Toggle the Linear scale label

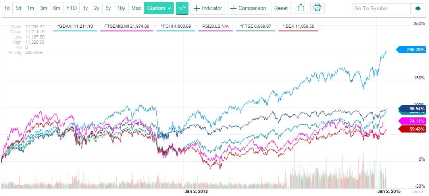420,191
